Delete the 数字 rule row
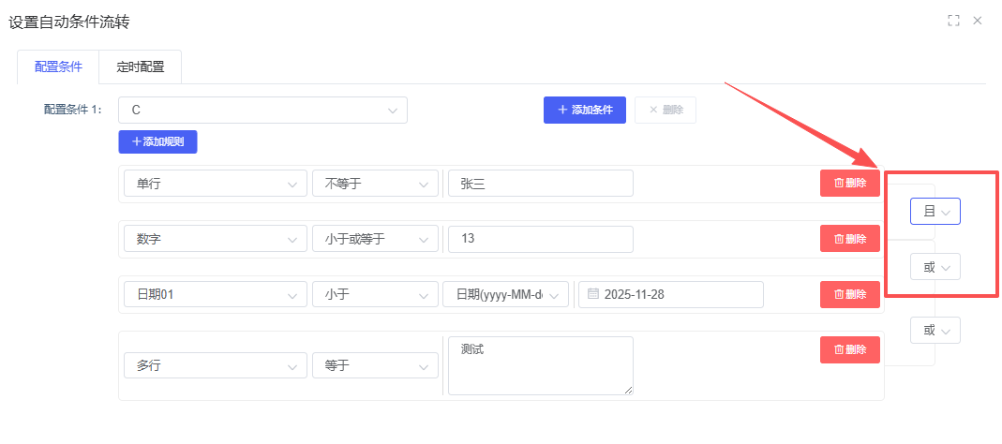 click(x=849, y=239)
